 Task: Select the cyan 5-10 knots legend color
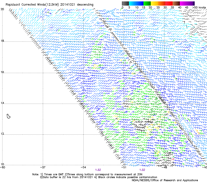click(x=133, y=3)
